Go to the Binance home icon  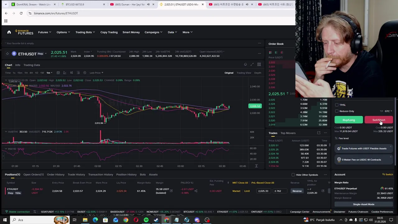click(9, 32)
